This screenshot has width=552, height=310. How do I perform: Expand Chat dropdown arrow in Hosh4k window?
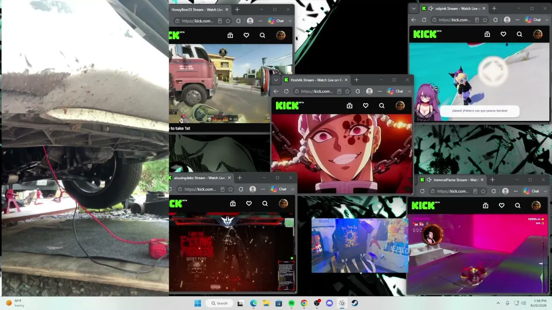(409, 91)
